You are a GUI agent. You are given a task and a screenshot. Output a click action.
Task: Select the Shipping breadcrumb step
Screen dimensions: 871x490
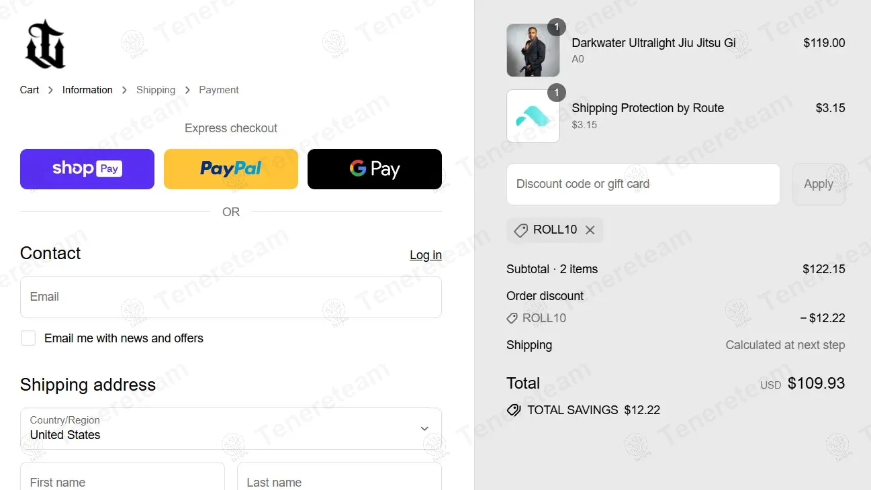pos(156,90)
